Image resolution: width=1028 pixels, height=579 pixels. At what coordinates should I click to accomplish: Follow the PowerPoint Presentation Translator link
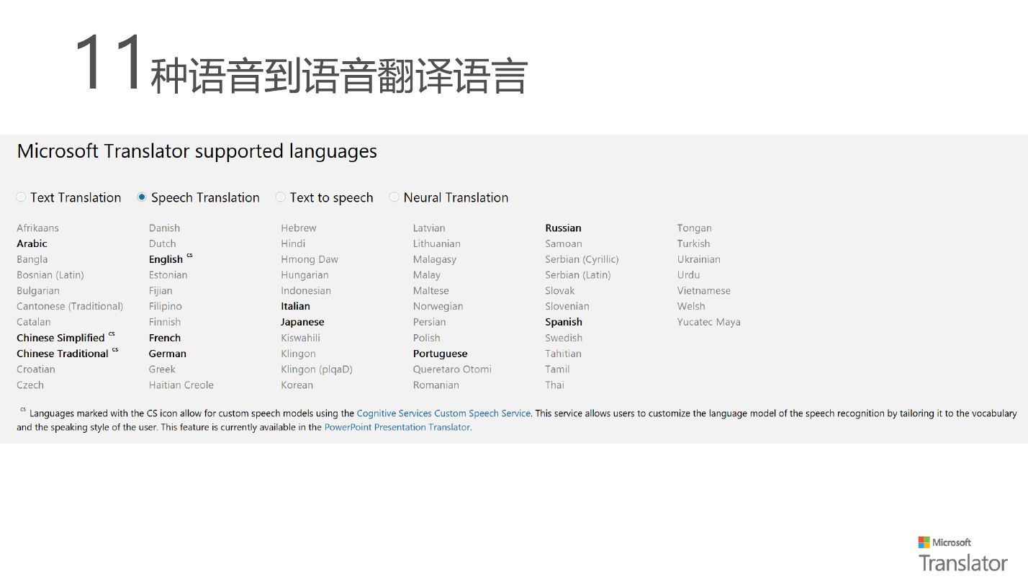[x=398, y=427]
